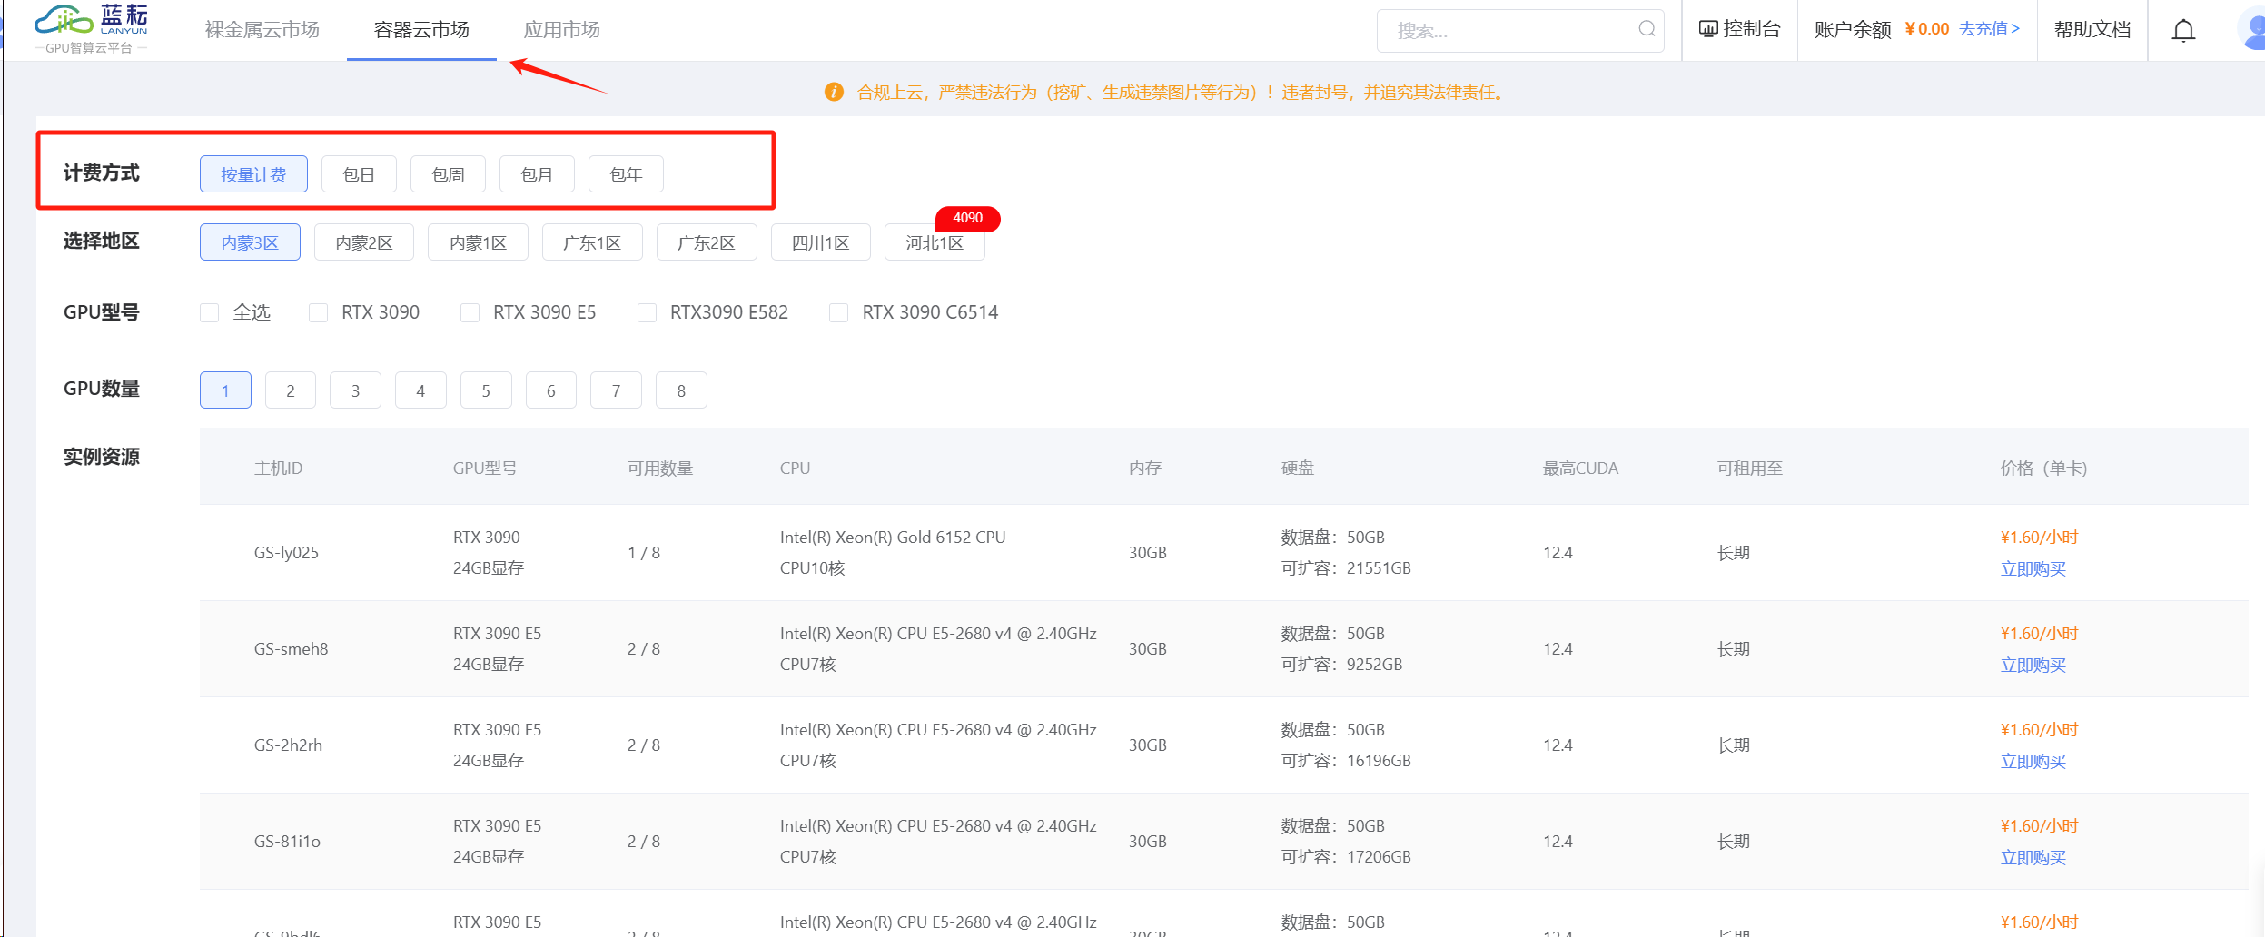Image resolution: width=2265 pixels, height=937 pixels.
Task: Click 立即购买 for GS-ly025
Action: click(x=2033, y=568)
